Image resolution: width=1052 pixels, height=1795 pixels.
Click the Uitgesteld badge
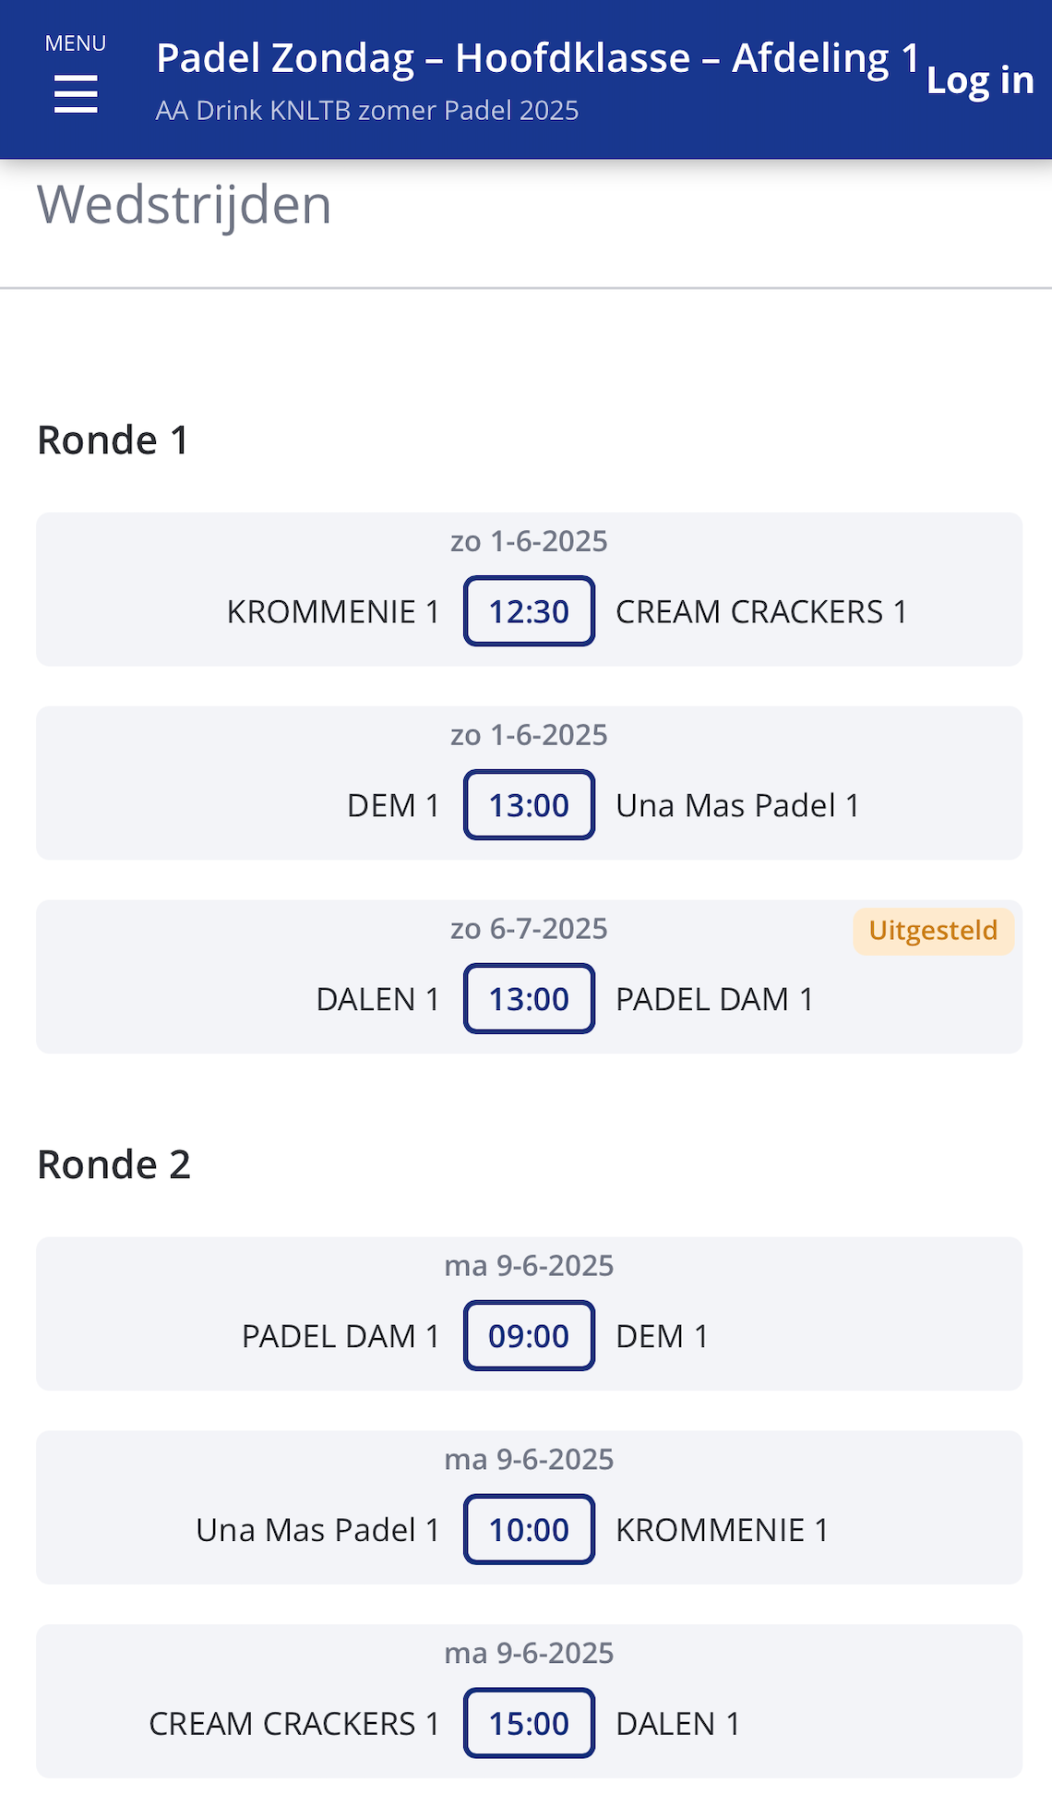tap(933, 931)
